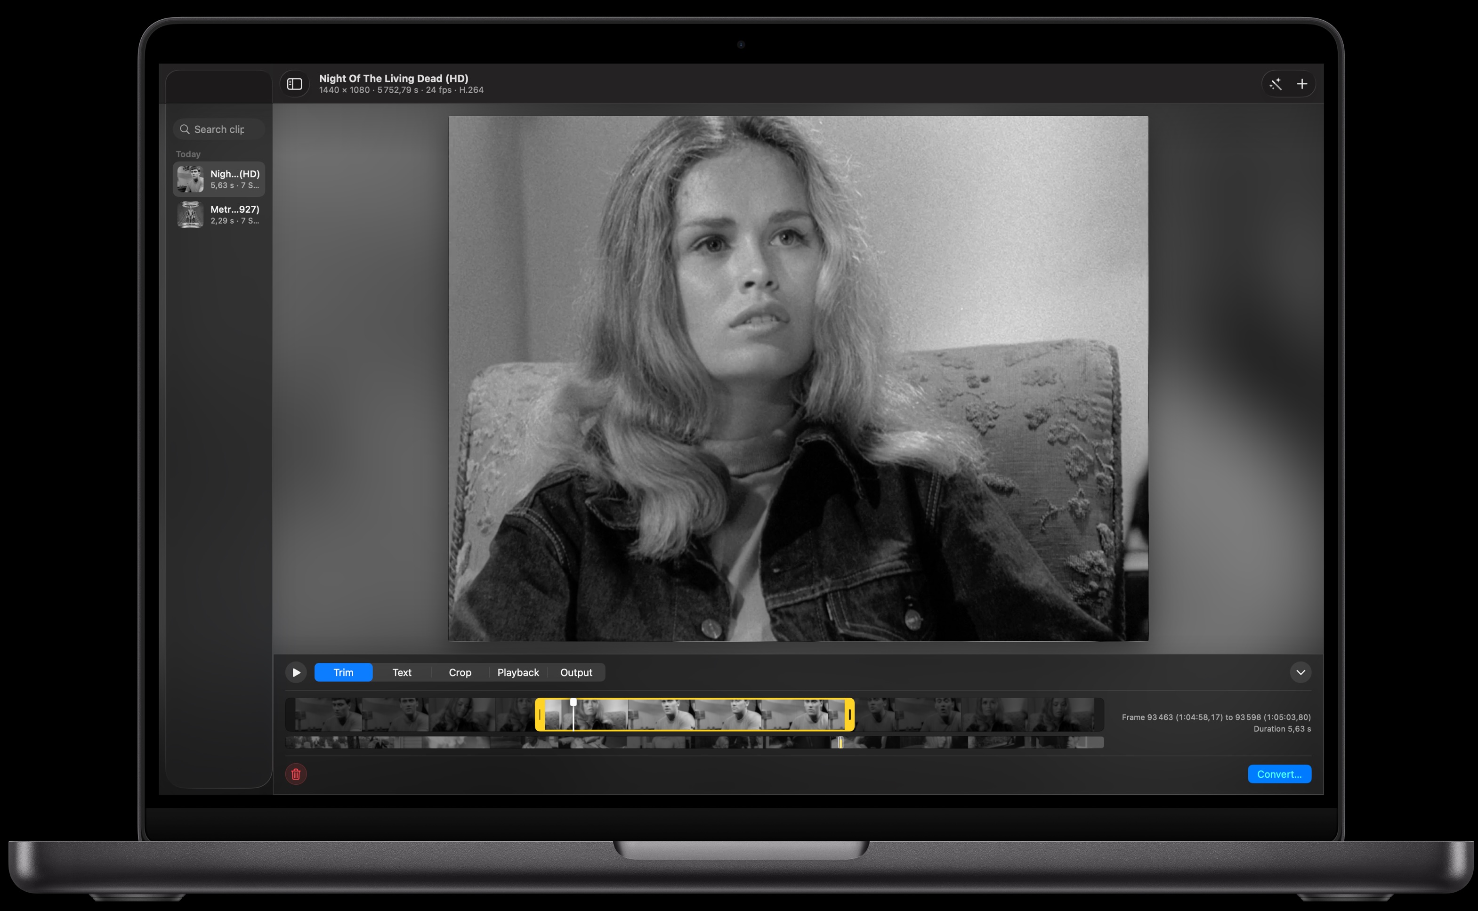The height and width of the screenshot is (911, 1478).
Task: Toggle the sidebar panel icon
Action: click(295, 84)
